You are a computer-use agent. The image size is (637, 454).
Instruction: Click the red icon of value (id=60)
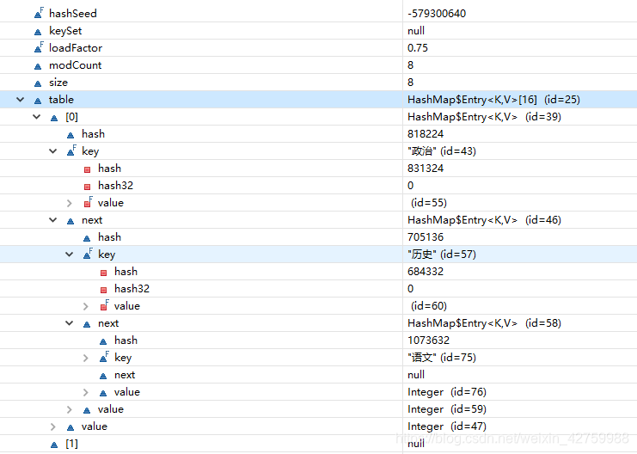click(x=104, y=306)
